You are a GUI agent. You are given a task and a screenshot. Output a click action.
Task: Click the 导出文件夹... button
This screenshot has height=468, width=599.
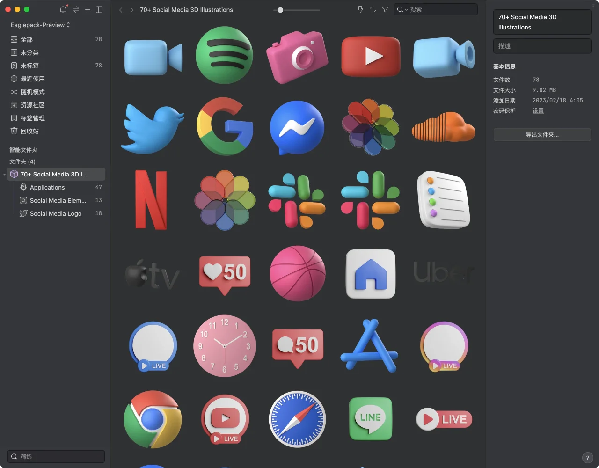[x=542, y=135]
